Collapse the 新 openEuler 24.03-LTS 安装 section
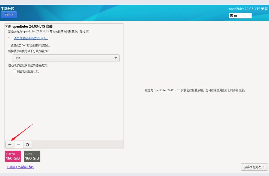269x176 pixels. 6,26
